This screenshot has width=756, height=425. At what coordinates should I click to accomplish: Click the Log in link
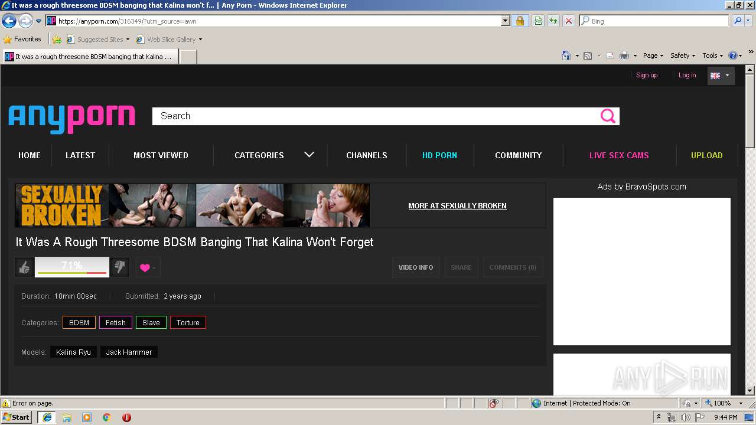point(687,75)
